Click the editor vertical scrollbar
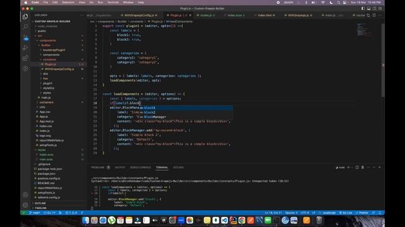The width and height of the screenshot is (405, 227). [x=383, y=61]
